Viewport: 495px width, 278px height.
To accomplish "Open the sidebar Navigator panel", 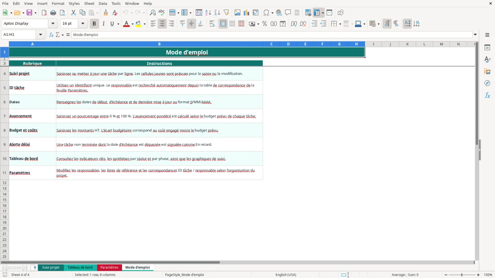I will click(x=487, y=83).
